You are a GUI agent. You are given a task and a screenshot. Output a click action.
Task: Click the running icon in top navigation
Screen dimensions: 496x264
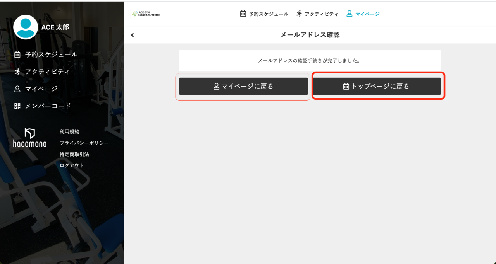299,14
